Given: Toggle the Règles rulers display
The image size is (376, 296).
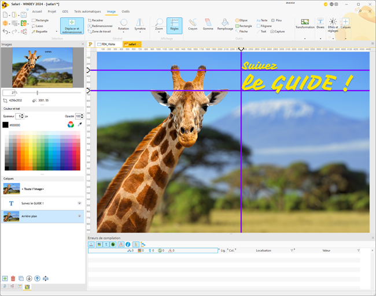Looking at the screenshot, I should tap(174, 25).
